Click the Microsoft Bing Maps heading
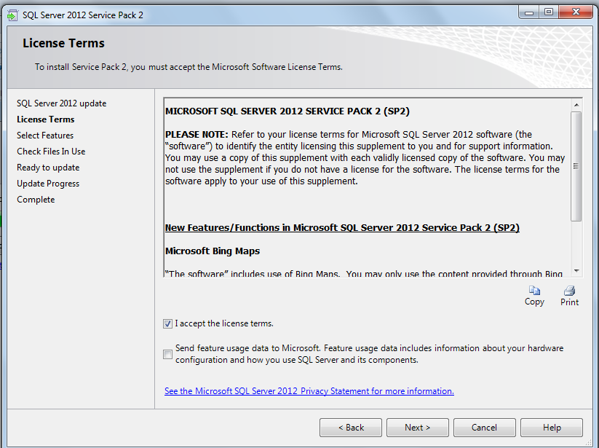 pos(213,251)
